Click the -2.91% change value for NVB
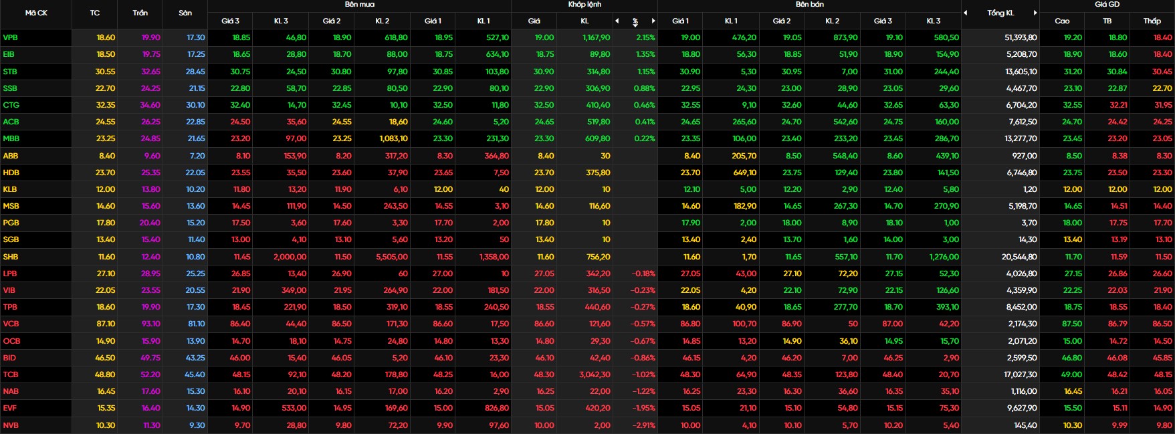 coord(643,425)
